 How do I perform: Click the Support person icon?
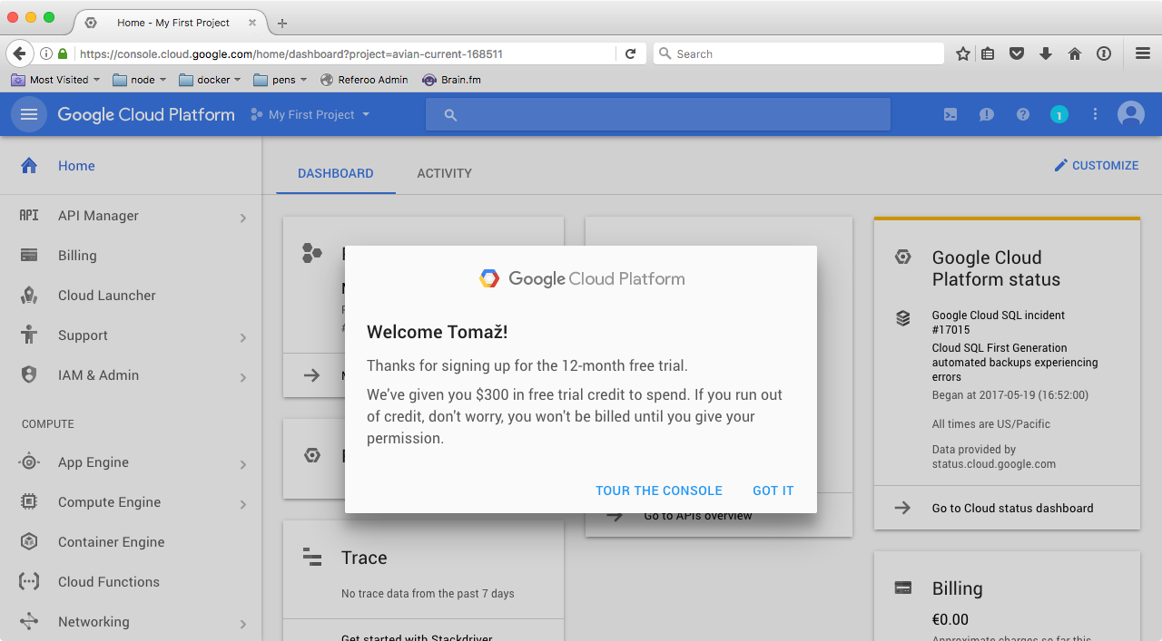click(29, 335)
